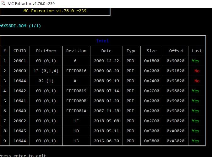Click the 'Last' column header
The width and height of the screenshot is (212, 157).
[x=197, y=51]
